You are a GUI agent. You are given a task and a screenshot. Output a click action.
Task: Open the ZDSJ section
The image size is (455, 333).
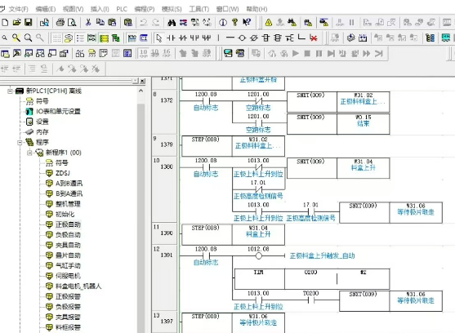[x=63, y=173]
